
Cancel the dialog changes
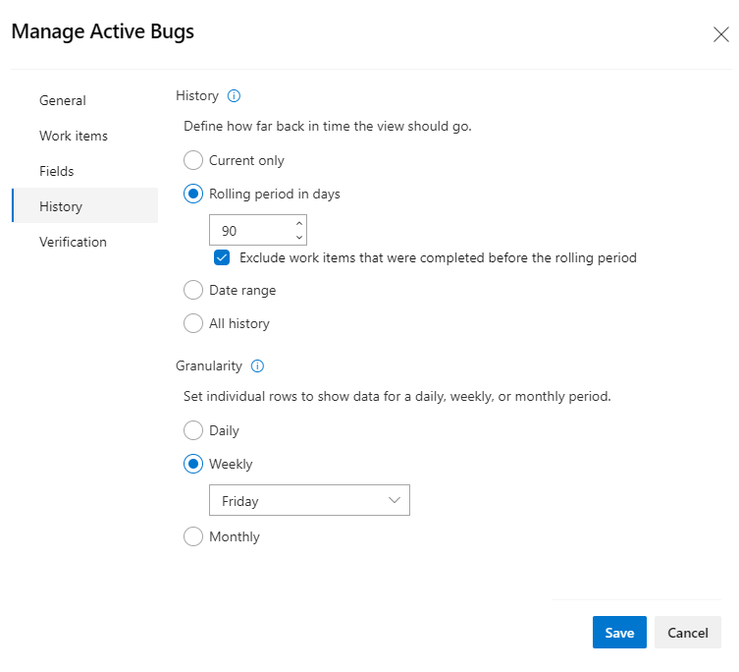[x=688, y=633]
